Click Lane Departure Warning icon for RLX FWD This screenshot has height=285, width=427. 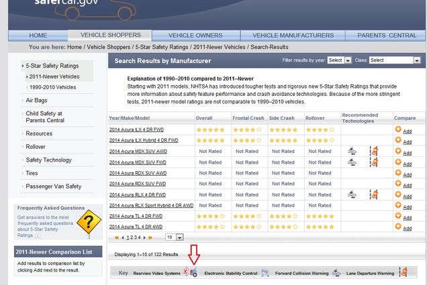click(x=374, y=194)
